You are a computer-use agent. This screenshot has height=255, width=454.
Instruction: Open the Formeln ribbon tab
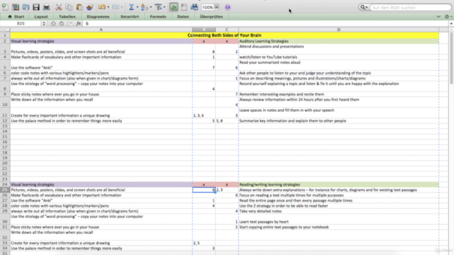point(157,16)
